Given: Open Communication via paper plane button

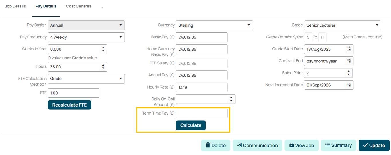Looking at the screenshot, I should click(x=257, y=145).
